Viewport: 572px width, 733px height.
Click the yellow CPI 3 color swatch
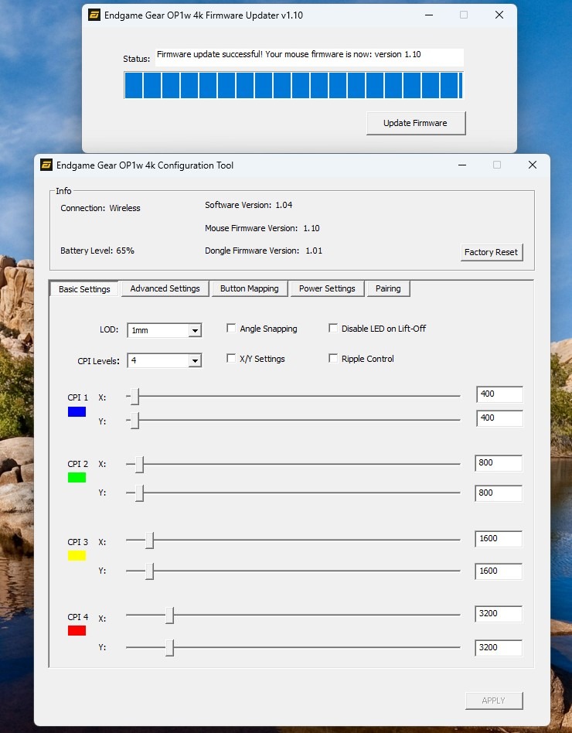pyautogui.click(x=77, y=555)
